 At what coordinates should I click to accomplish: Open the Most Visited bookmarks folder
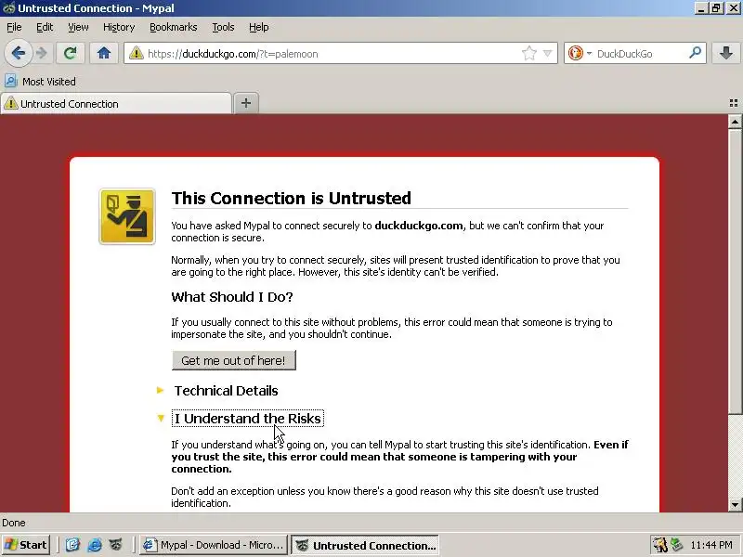coord(40,82)
